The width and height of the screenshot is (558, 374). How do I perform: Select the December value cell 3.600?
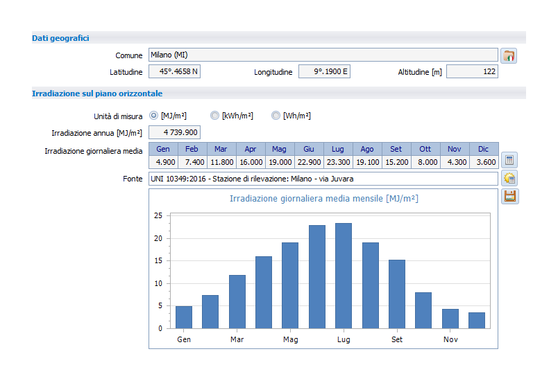484,162
